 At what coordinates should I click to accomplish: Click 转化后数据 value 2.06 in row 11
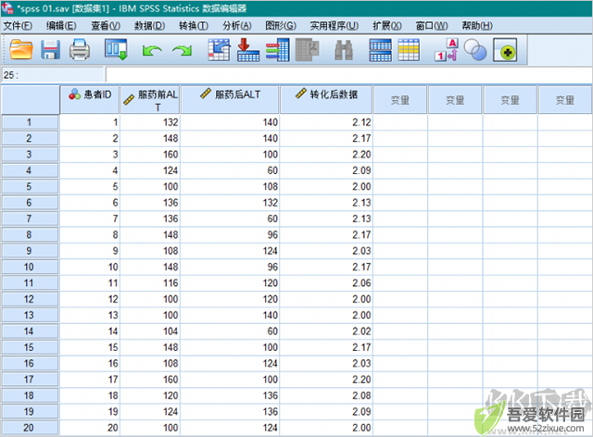pos(326,283)
